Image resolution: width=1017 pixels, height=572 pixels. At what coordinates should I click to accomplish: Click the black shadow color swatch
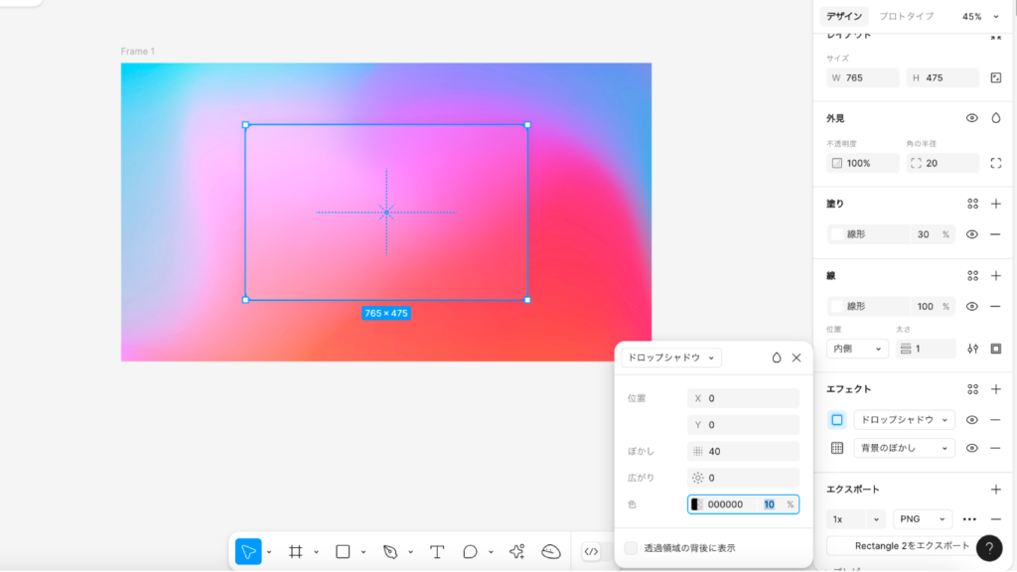pyautogui.click(x=696, y=504)
